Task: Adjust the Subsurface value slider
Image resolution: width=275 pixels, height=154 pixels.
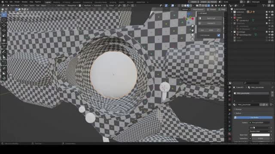Action: coord(261,139)
